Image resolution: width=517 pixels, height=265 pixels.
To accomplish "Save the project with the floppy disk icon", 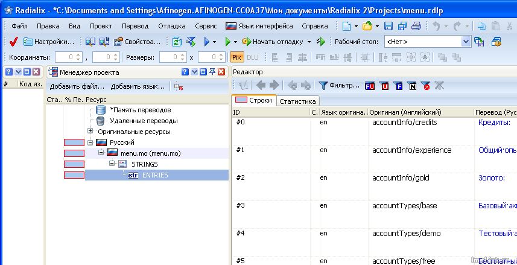I will pyautogui.click(x=388, y=26).
